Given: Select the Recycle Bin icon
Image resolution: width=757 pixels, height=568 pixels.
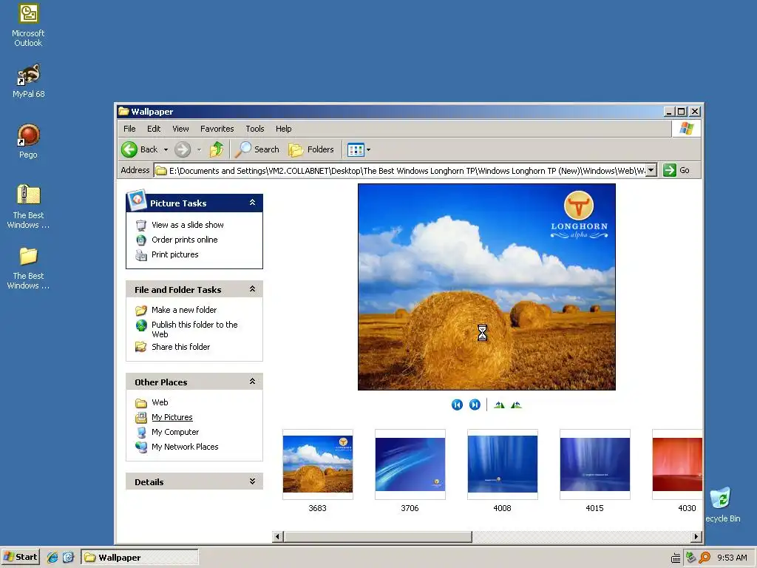Looking at the screenshot, I should pos(722,504).
